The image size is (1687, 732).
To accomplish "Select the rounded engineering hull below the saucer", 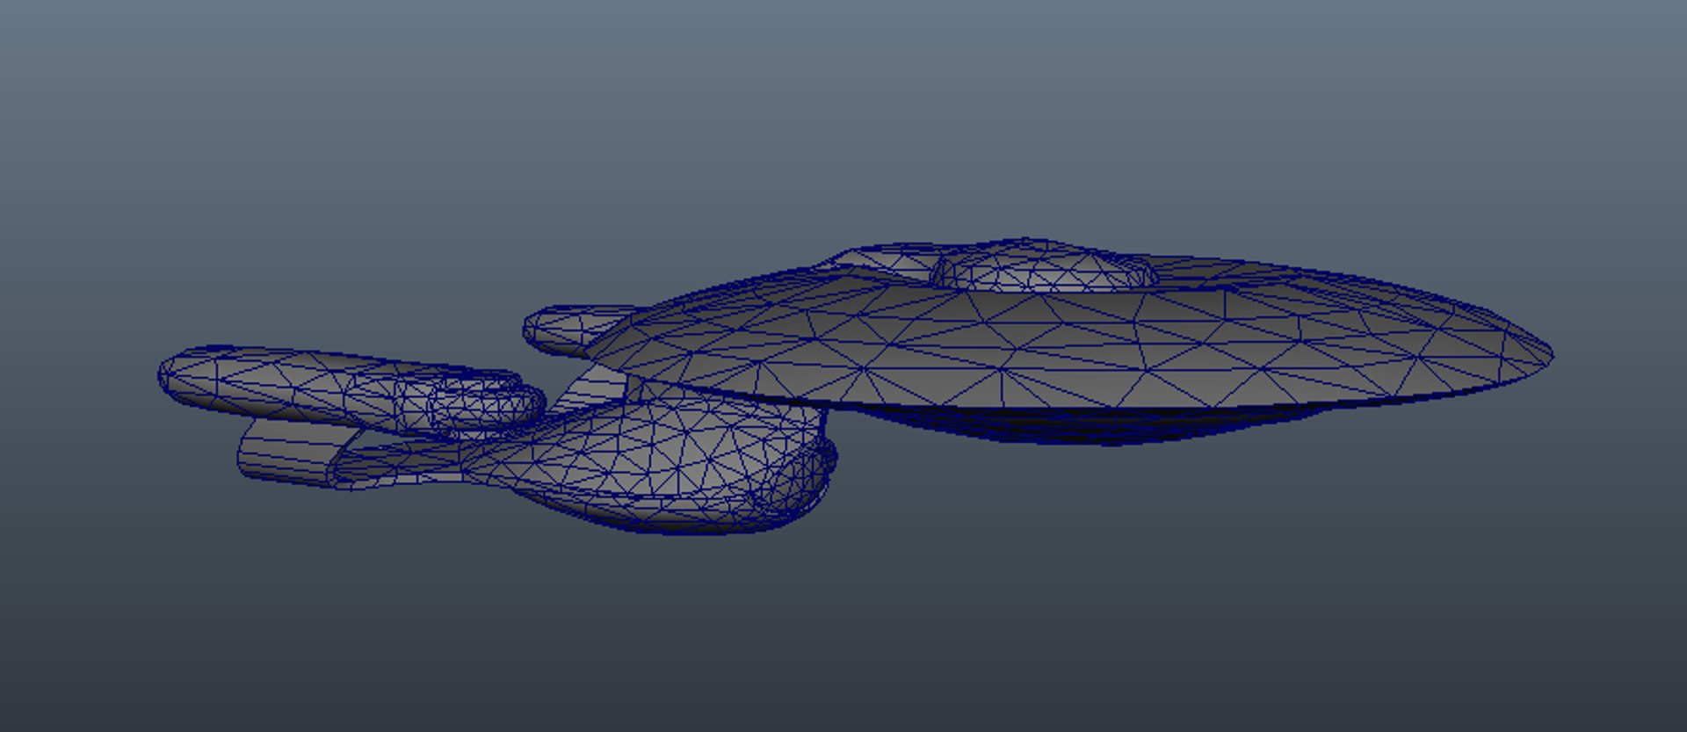I will point(650,464).
